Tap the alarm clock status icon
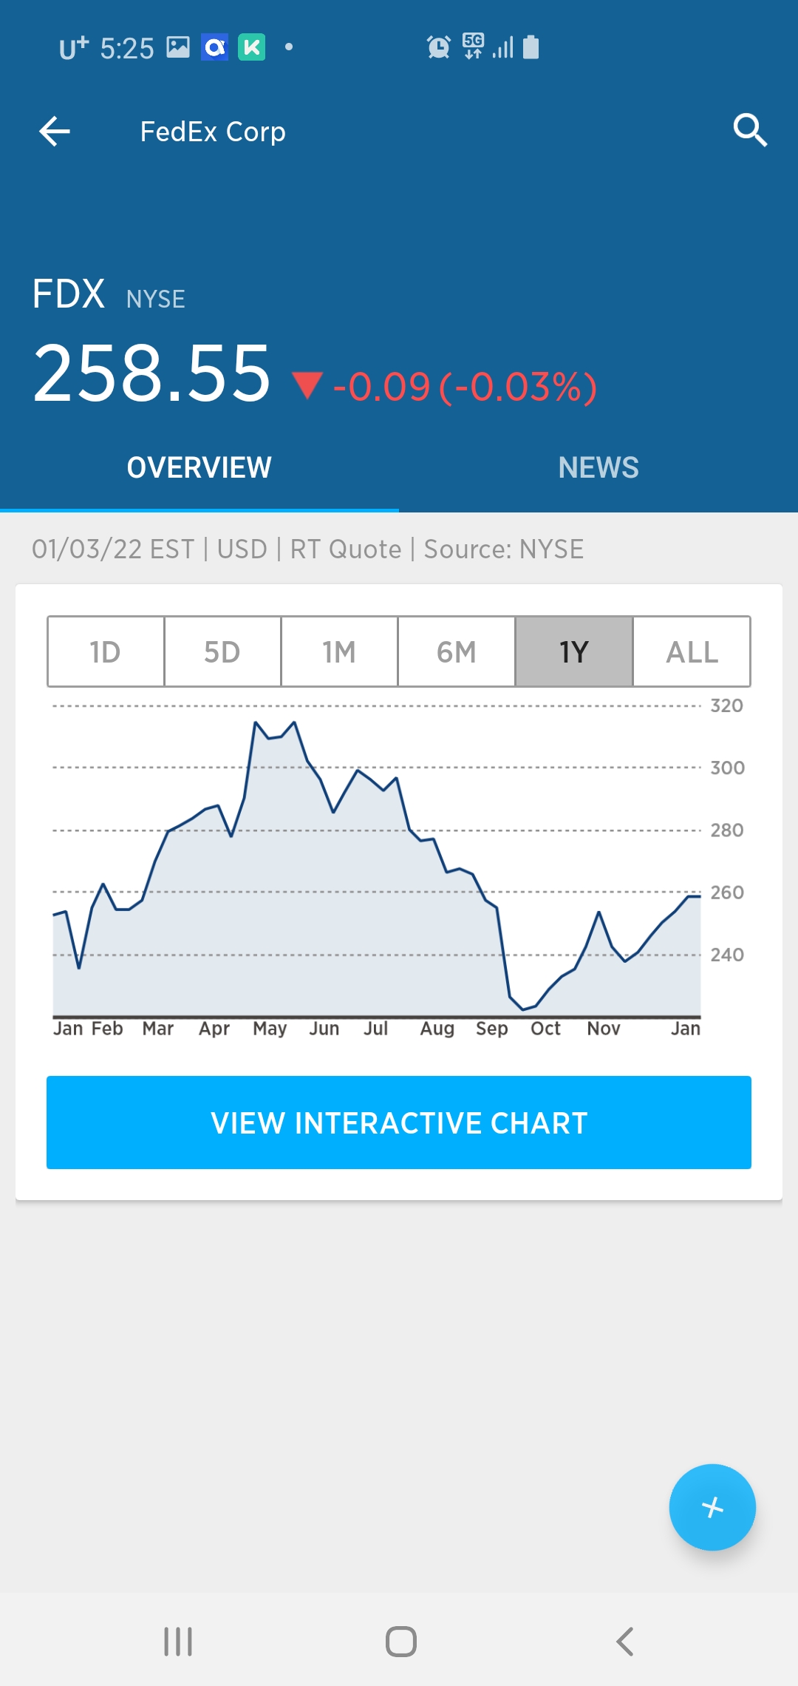This screenshot has width=798, height=1686. (439, 47)
